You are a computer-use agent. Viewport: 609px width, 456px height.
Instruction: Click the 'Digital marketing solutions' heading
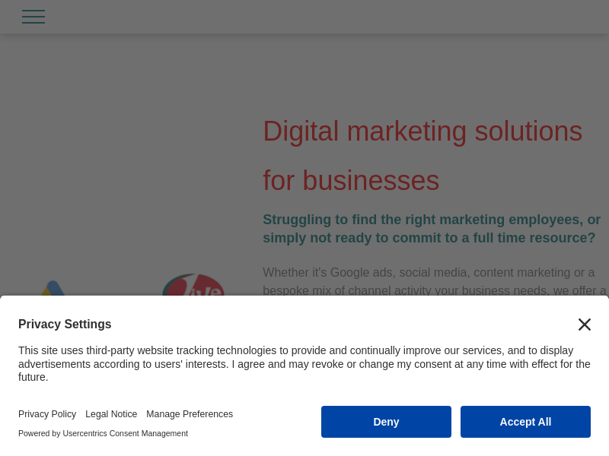pyautogui.click(x=422, y=131)
